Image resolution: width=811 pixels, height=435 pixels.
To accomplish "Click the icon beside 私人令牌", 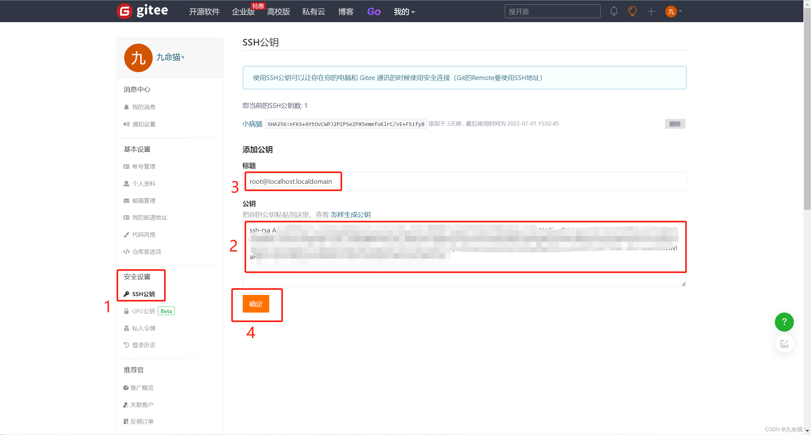I will pyautogui.click(x=126, y=328).
